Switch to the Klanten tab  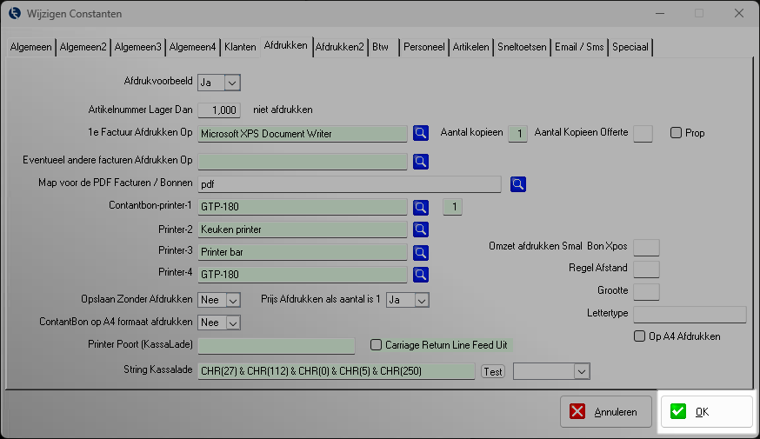(x=239, y=47)
